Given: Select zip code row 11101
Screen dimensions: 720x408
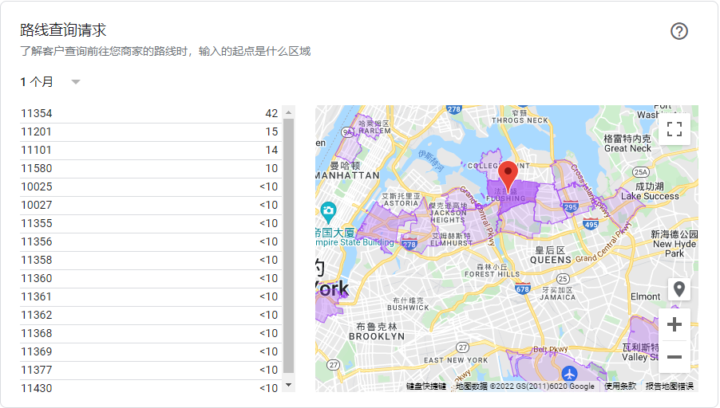Looking at the screenshot, I should coord(150,151).
